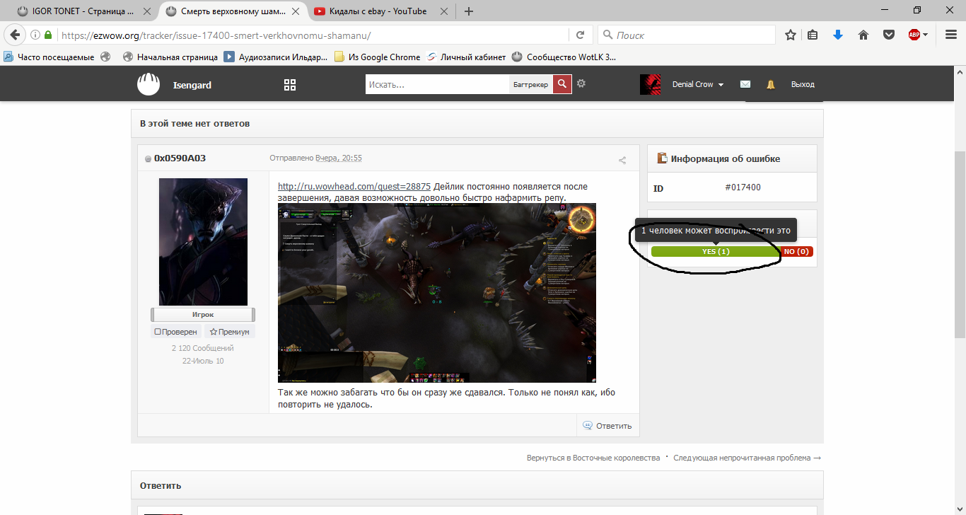Click the browser back arrow button

coord(15,35)
